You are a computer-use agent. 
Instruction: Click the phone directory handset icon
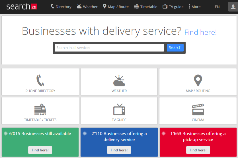click(40, 80)
